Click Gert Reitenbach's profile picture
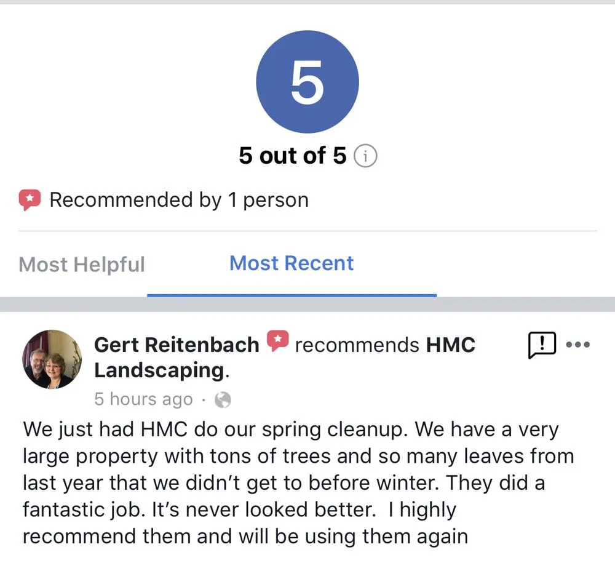Viewport: 615px width, 571px height. (52, 360)
